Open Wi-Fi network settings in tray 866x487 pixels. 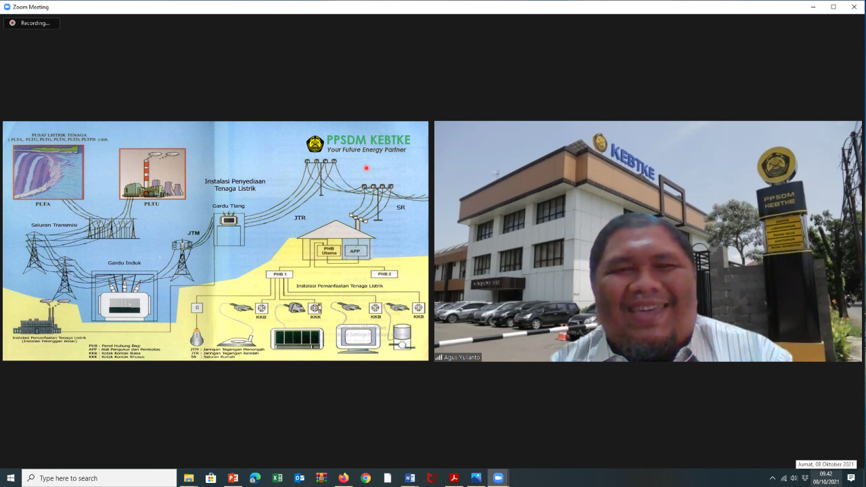point(783,478)
